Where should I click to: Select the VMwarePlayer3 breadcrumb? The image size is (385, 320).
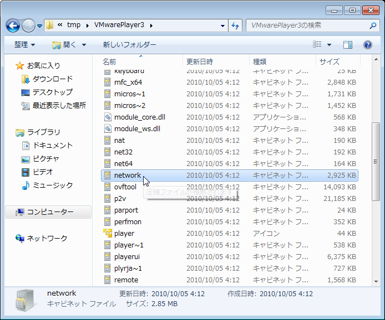119,25
